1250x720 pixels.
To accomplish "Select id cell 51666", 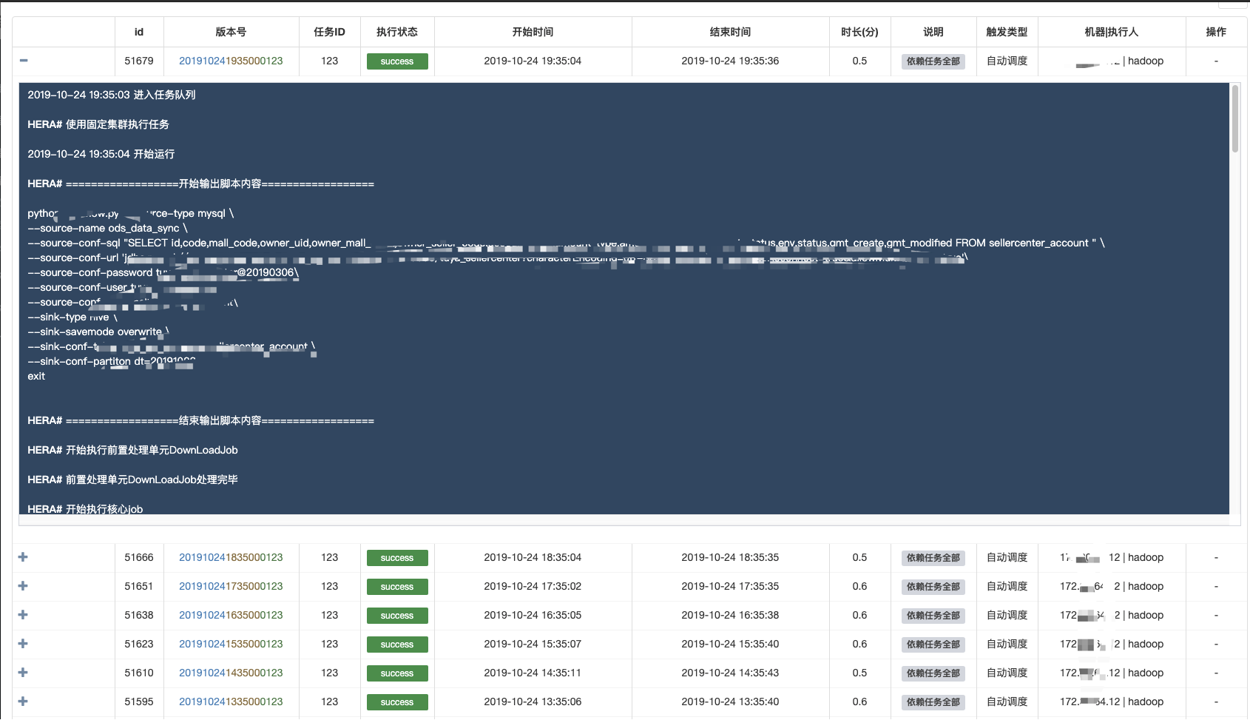I will (139, 557).
